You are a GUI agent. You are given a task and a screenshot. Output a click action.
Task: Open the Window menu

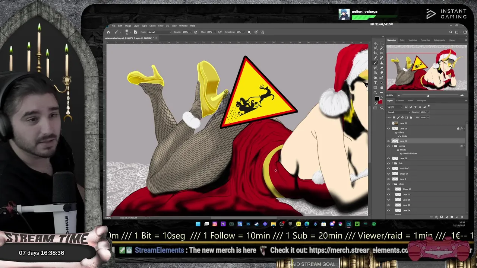point(183,26)
